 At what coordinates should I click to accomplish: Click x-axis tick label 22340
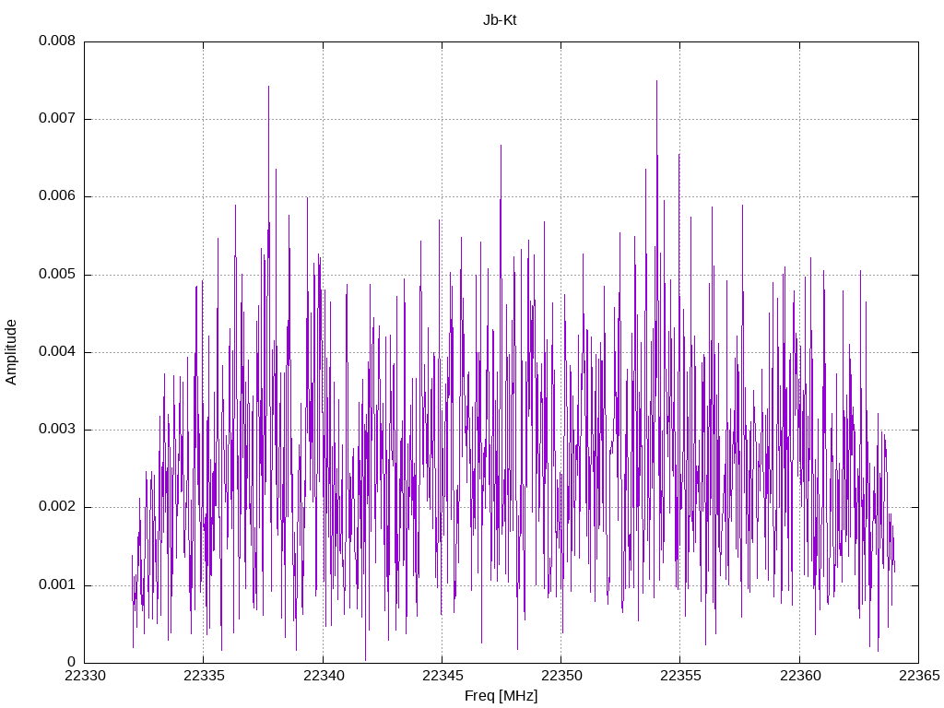(x=324, y=676)
